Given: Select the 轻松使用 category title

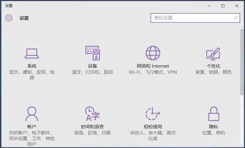Looking at the screenshot, I should (153, 127).
